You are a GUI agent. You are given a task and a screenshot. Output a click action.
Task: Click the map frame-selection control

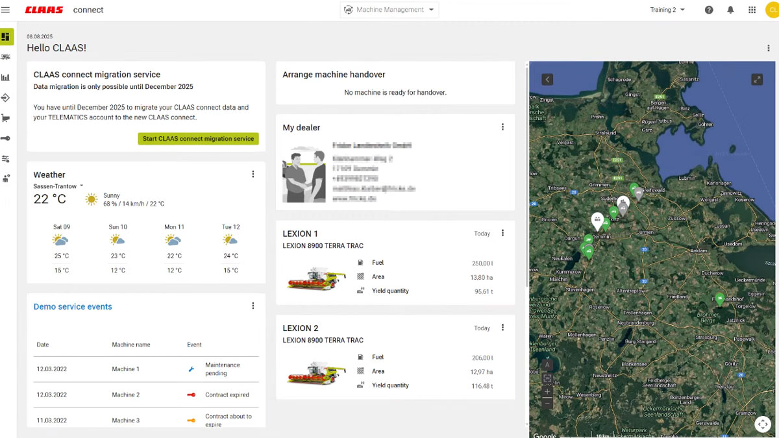(547, 378)
